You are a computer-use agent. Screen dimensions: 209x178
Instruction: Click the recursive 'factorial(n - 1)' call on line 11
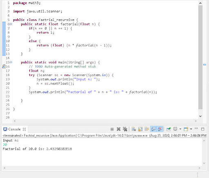[92, 45]
